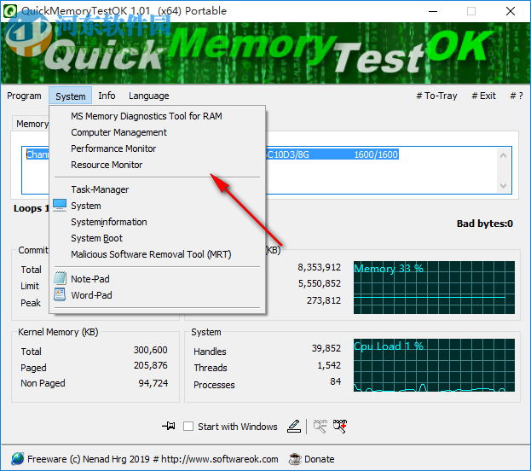The height and width of the screenshot is (471, 531).
Task: Click the Processes count 84
Action: 336,381
